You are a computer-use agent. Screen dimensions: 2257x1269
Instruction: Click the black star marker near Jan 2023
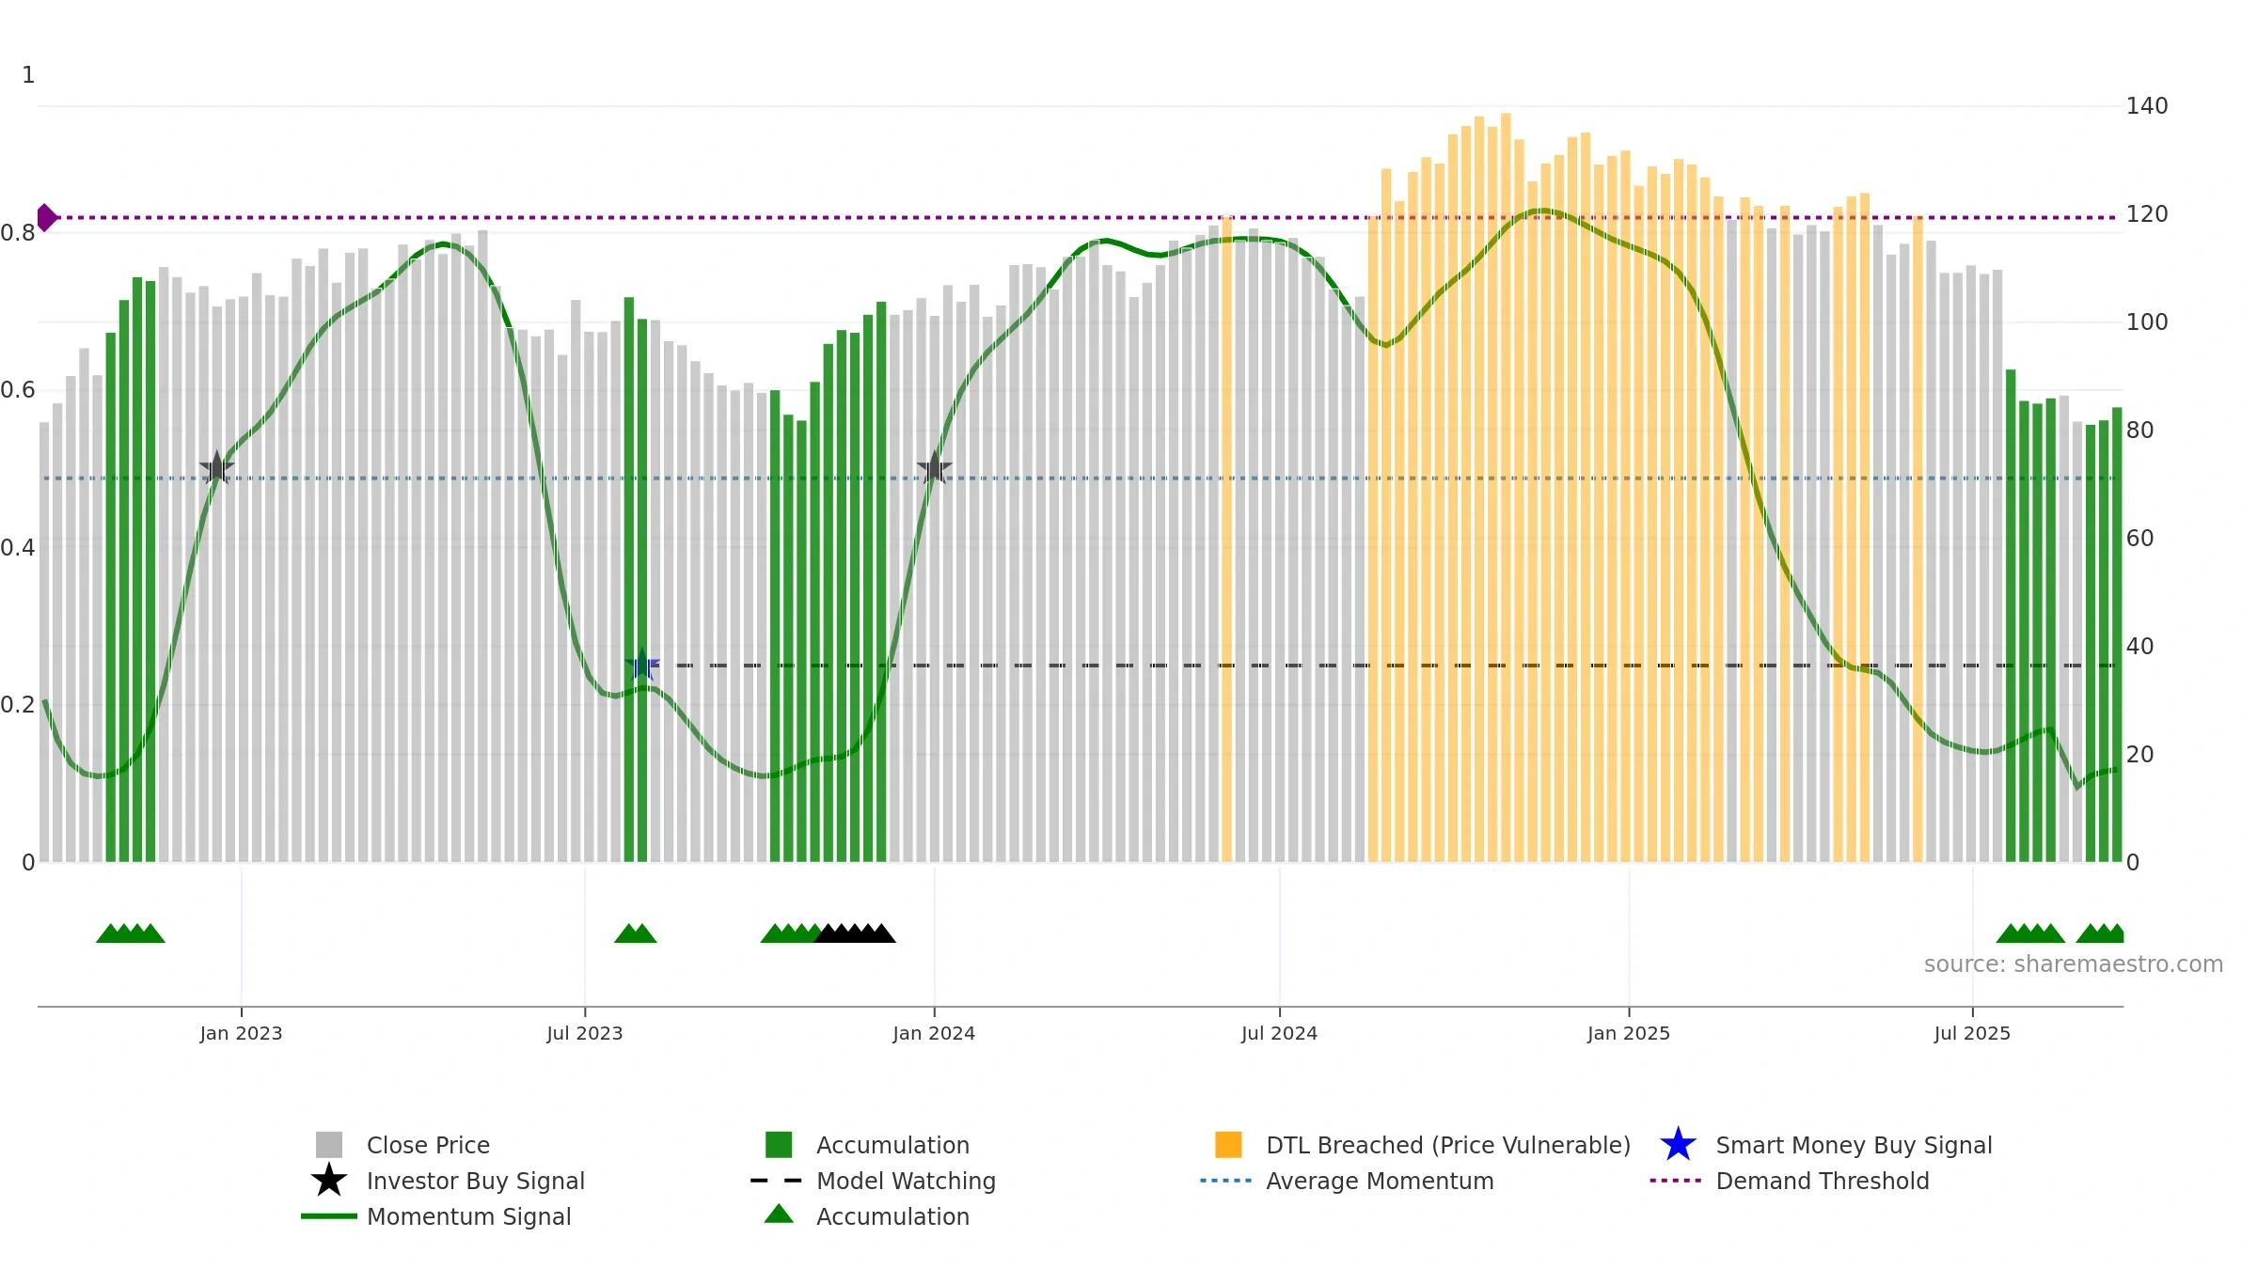[216, 467]
